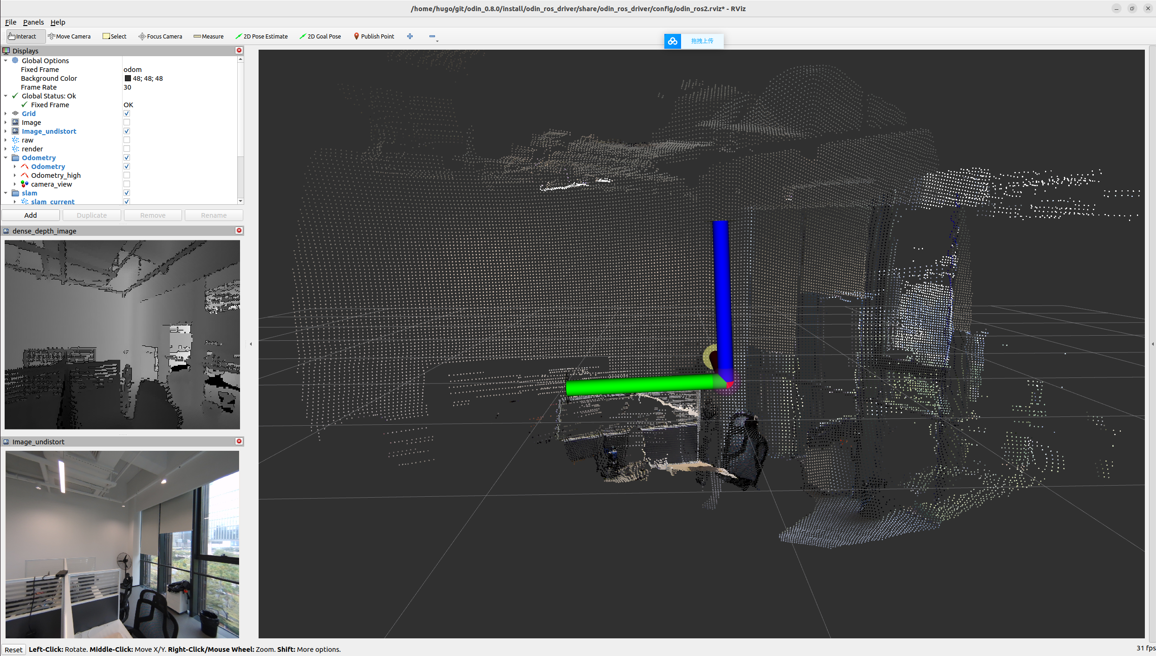
Task: Click the Background Color swatch
Action: [128, 78]
